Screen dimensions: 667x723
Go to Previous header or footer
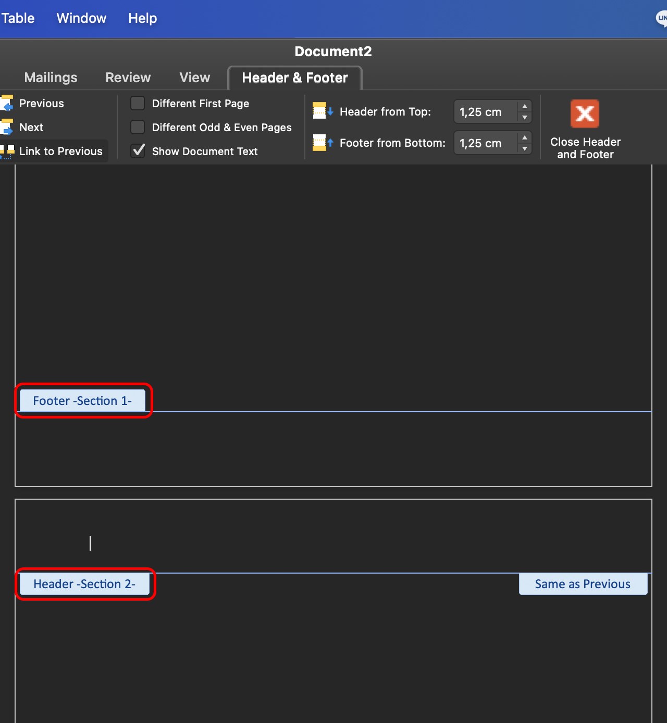(x=42, y=103)
